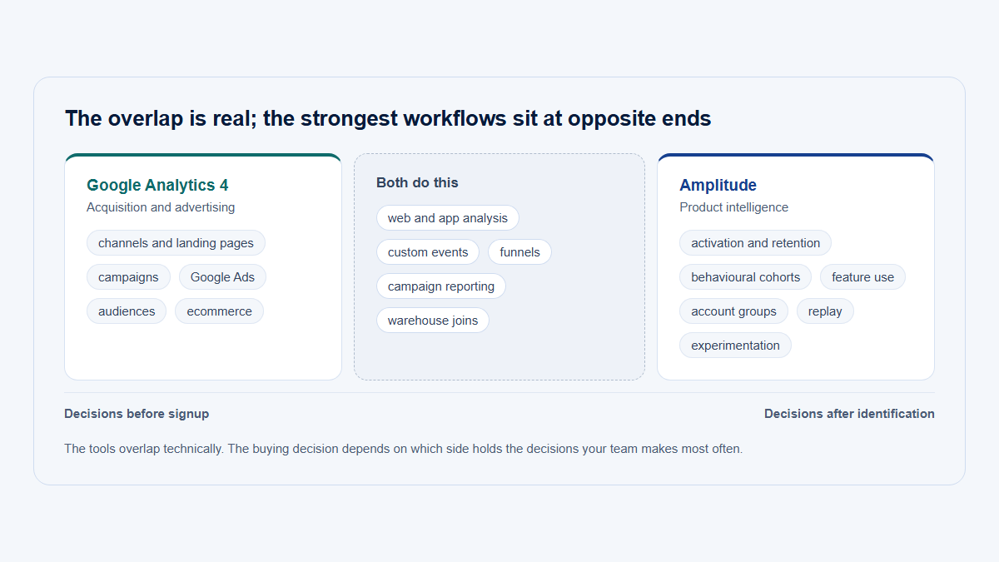Select 'web and app analysis' chip

(x=448, y=218)
